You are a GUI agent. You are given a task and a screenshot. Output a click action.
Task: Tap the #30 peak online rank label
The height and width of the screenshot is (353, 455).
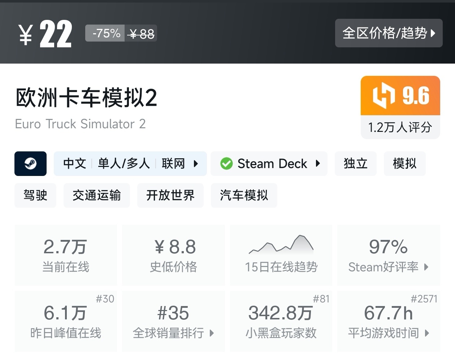click(105, 299)
